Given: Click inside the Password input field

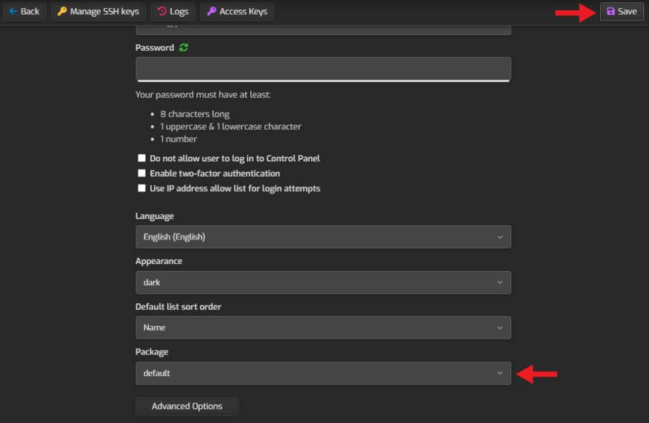Looking at the screenshot, I should coord(323,68).
